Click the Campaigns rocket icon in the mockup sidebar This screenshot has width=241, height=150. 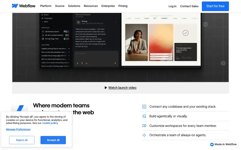click(x=42, y=18)
